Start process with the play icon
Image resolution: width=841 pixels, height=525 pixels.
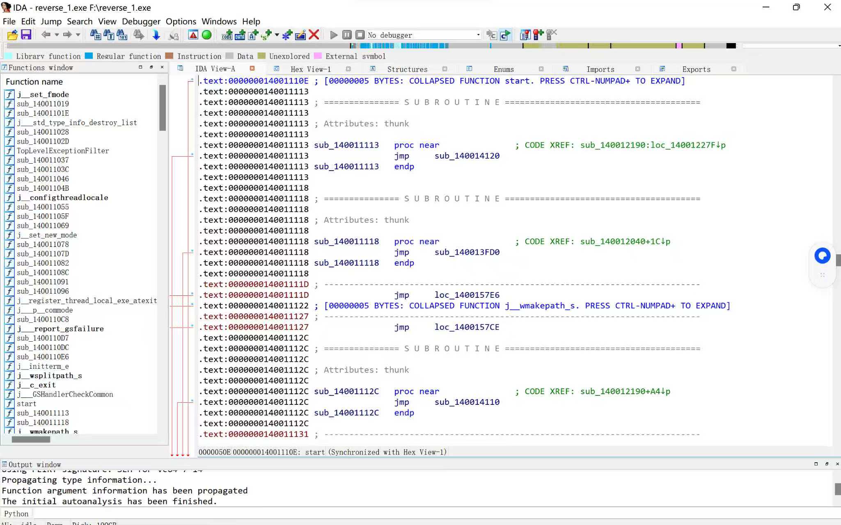coord(334,35)
